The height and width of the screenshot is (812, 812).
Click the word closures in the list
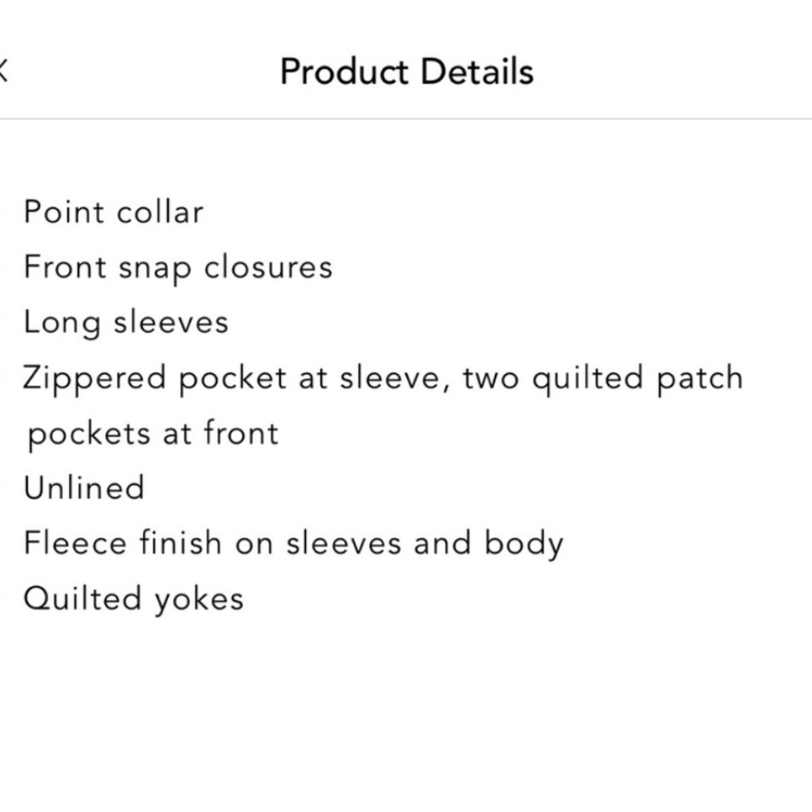point(268,267)
